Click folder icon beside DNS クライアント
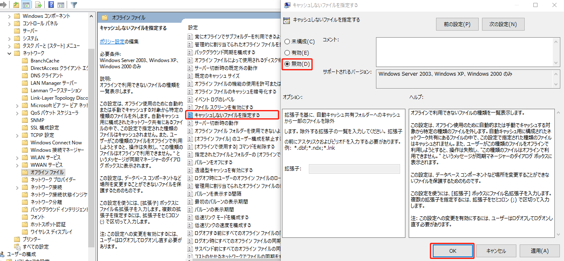 tap(25, 76)
